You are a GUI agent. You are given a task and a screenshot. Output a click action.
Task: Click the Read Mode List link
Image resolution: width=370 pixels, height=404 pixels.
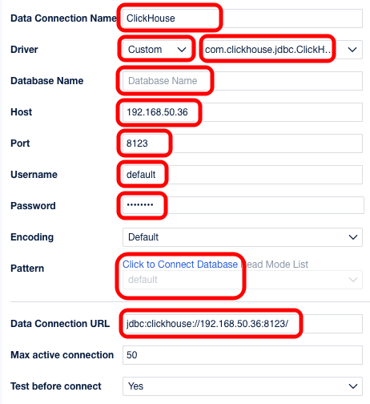pos(275,265)
